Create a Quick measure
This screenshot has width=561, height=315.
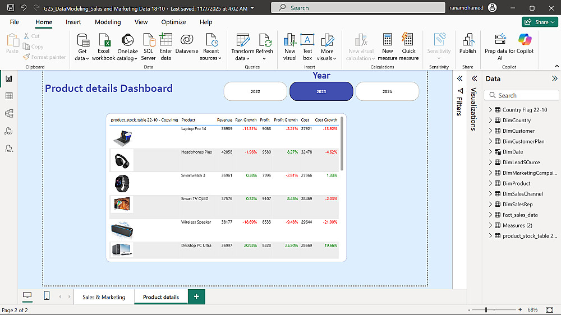pos(408,47)
